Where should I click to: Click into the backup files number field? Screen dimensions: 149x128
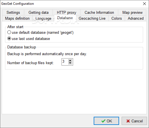click(x=65, y=62)
